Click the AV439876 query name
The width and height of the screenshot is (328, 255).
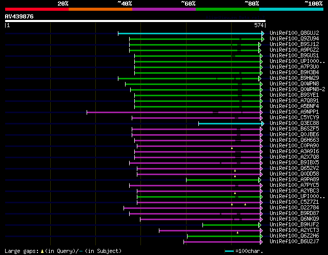click(x=19, y=16)
